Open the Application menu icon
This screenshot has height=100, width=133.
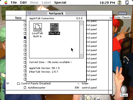click(x=127, y=2)
